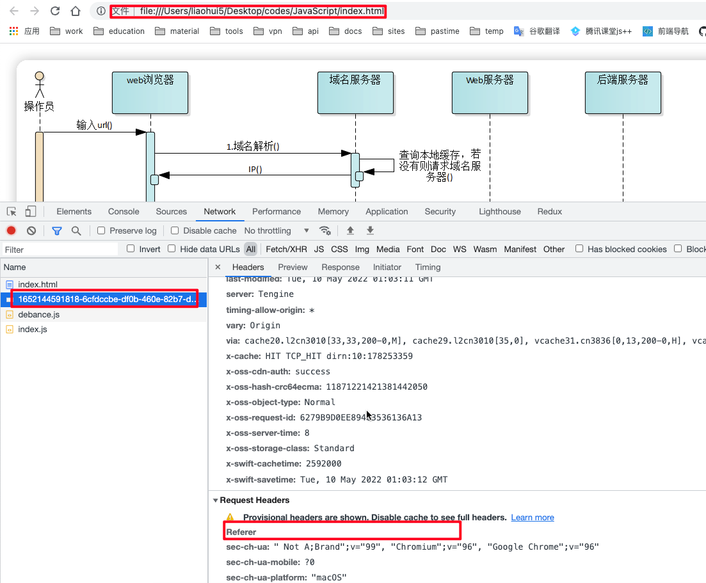The width and height of the screenshot is (706, 583).
Task: Open the 应用 apps grid shortcut
Action: pyautogui.click(x=24, y=31)
